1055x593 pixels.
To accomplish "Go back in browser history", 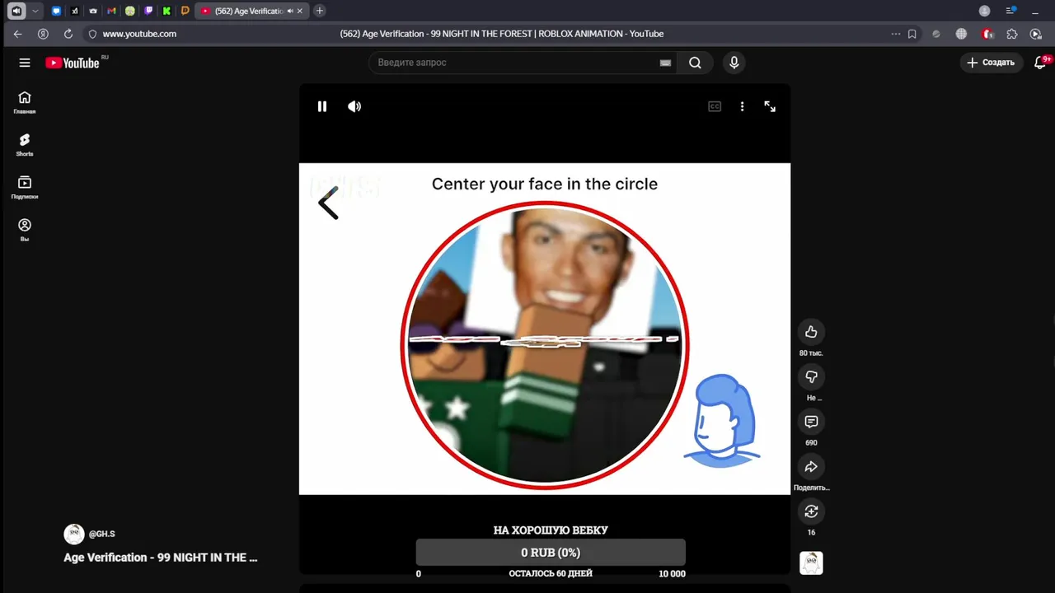I will 18,34.
